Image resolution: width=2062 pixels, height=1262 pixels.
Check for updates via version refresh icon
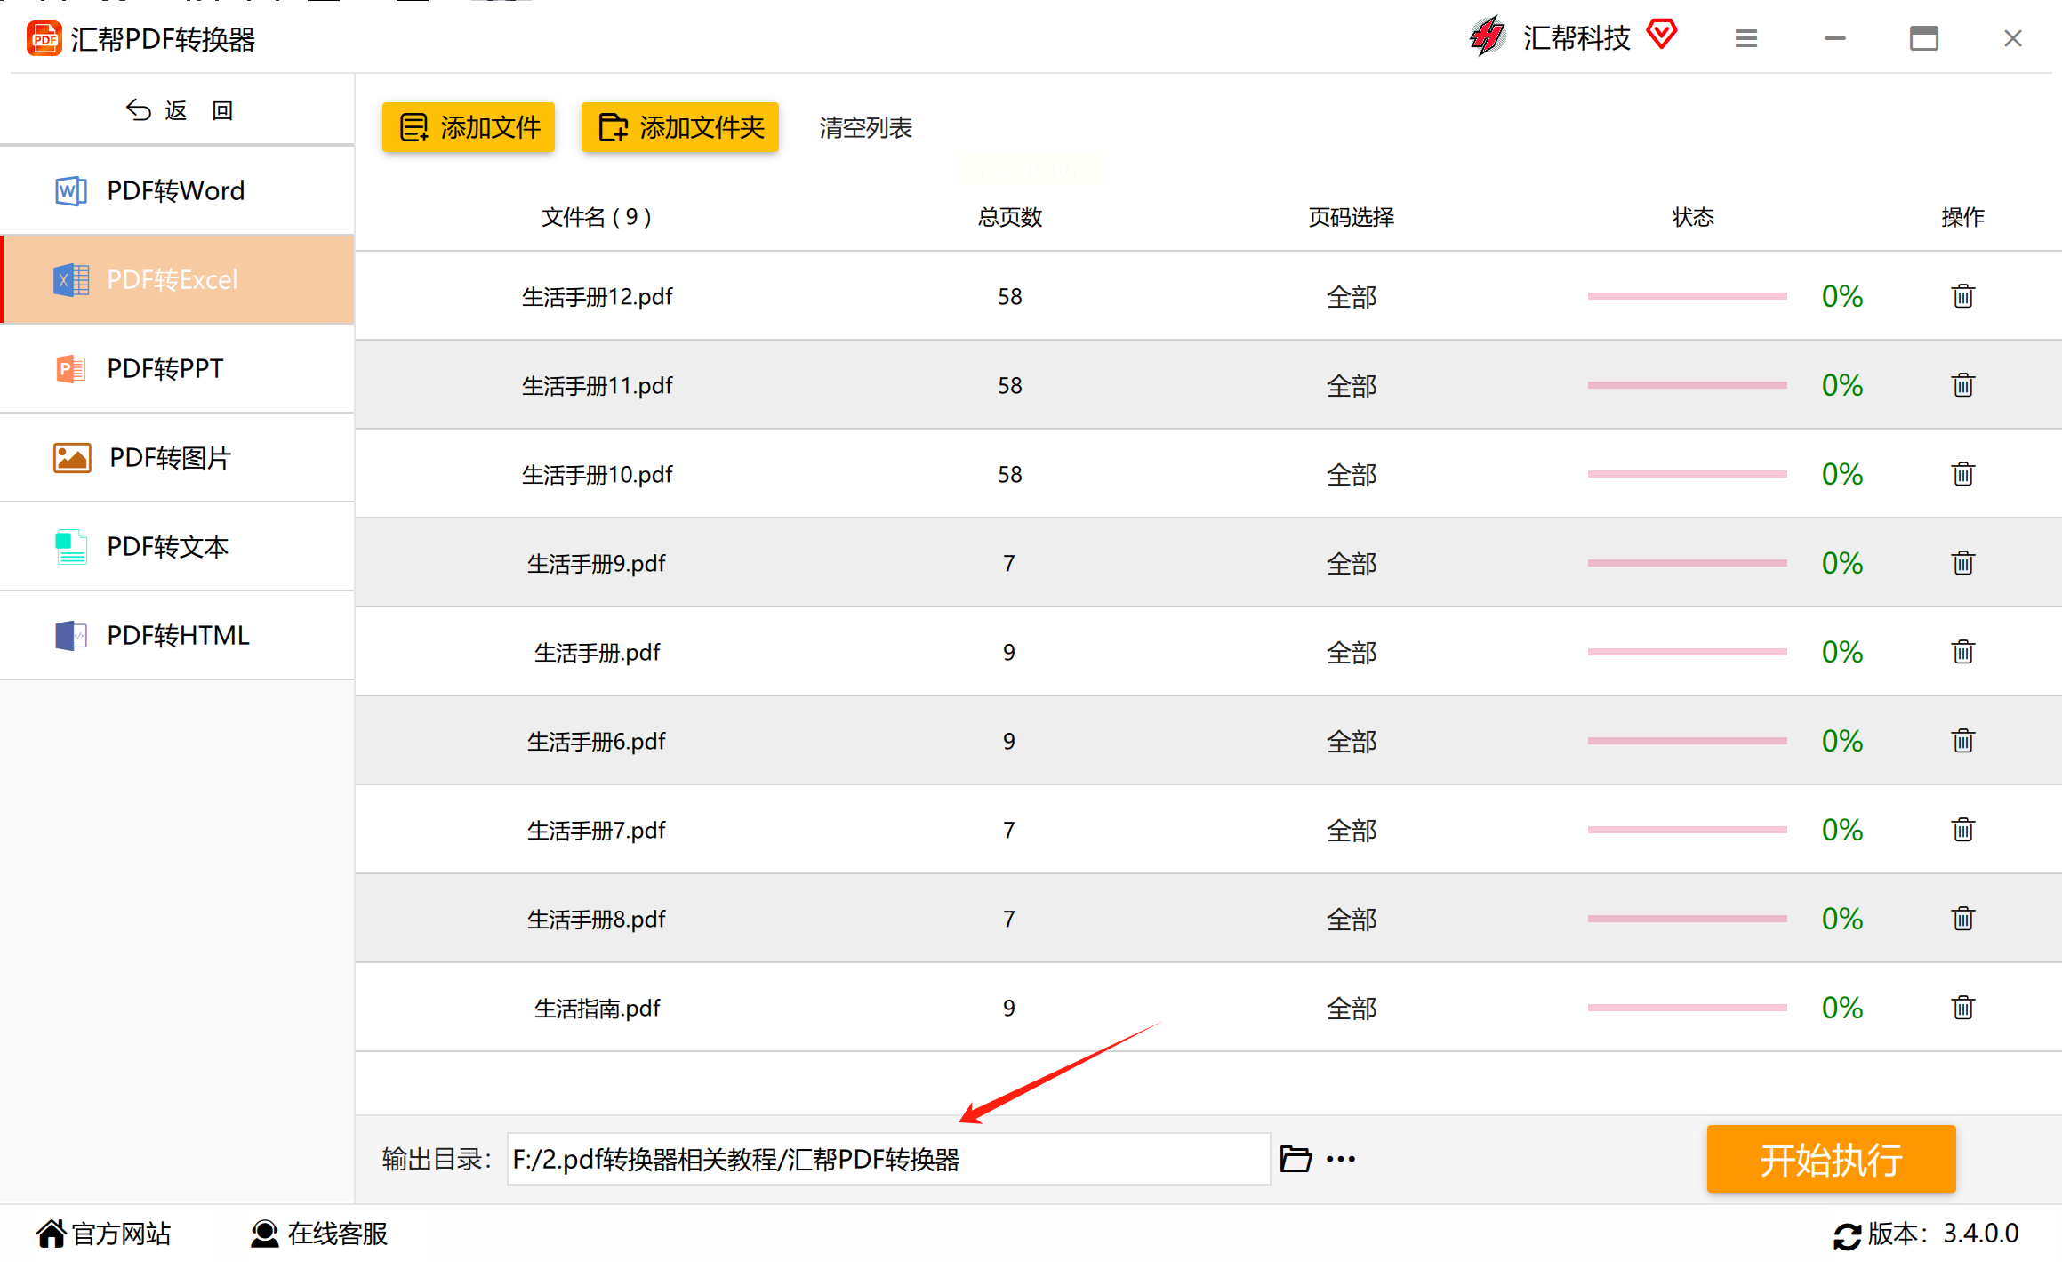1847,1235
